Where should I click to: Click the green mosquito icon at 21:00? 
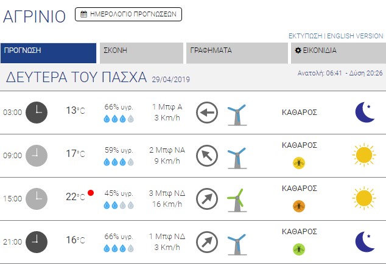pos(299,248)
